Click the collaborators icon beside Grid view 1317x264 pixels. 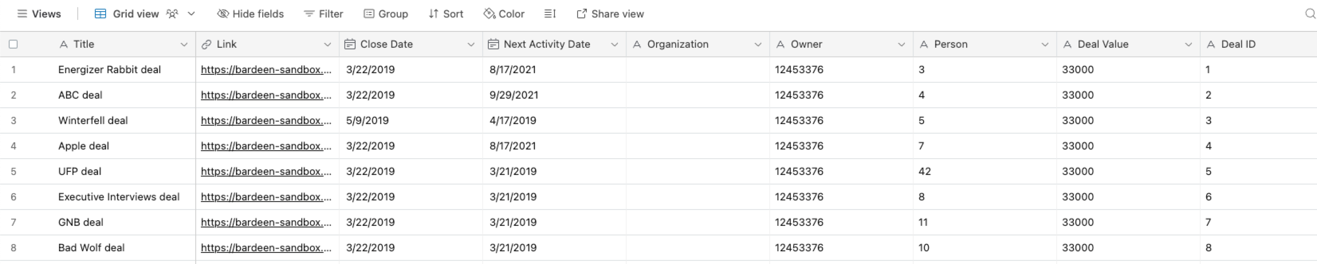(172, 14)
